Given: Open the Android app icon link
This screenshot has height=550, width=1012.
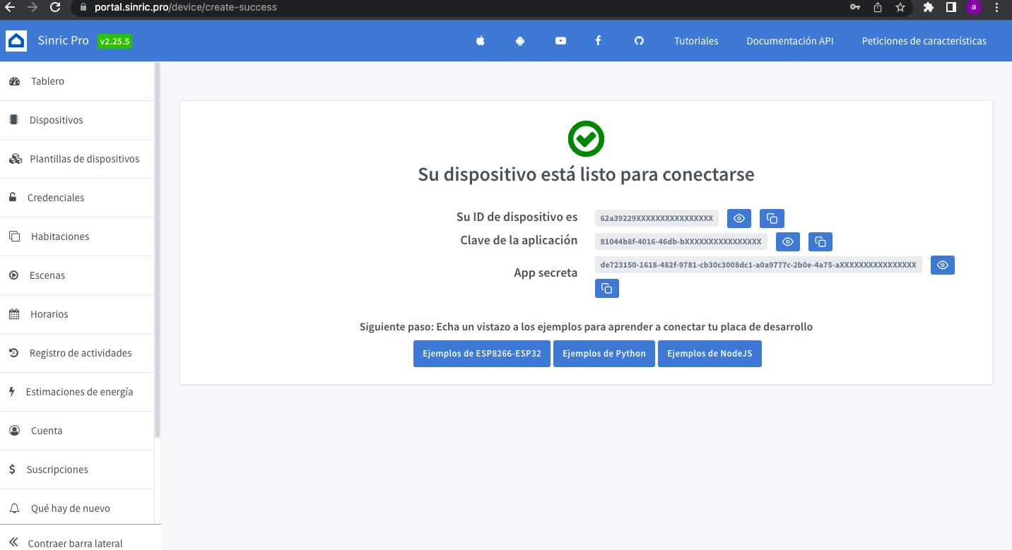Looking at the screenshot, I should point(520,41).
